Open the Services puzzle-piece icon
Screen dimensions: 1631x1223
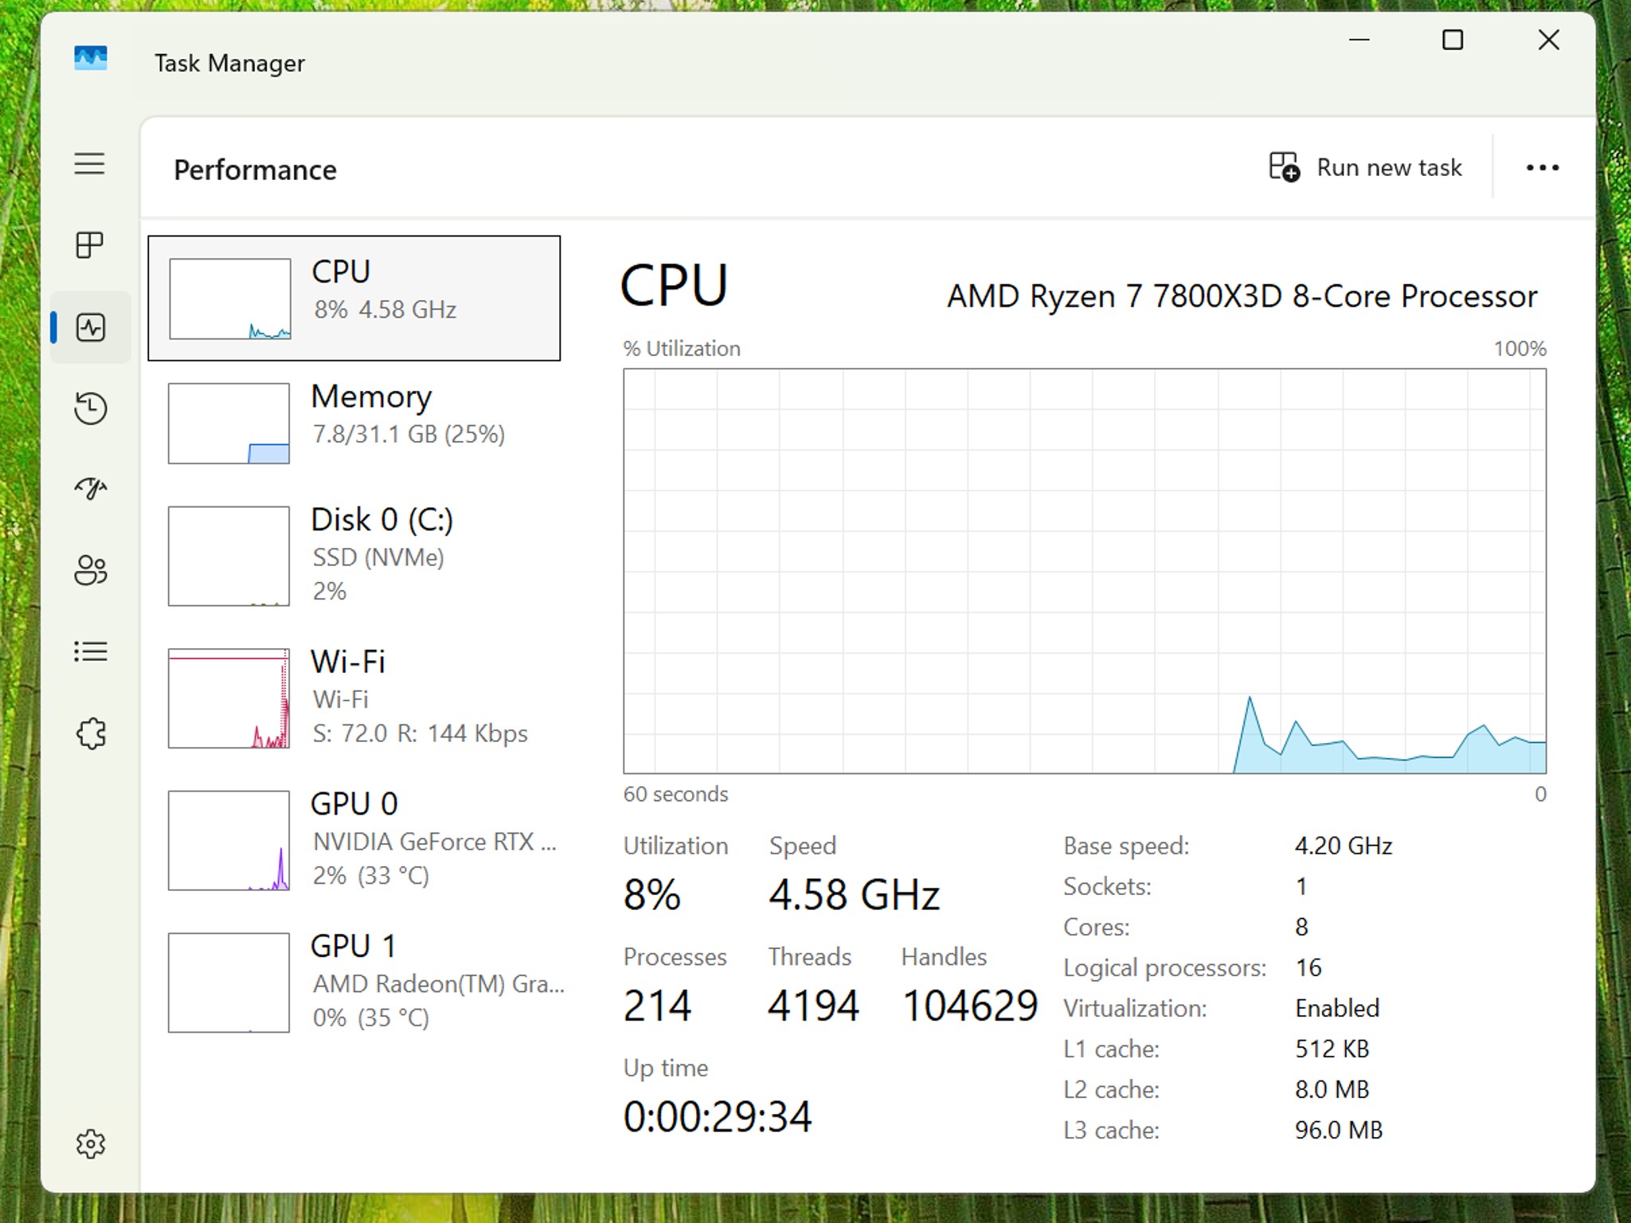coord(90,733)
